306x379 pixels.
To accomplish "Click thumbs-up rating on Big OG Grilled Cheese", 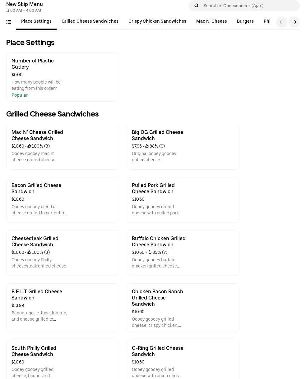I will coord(147,146).
